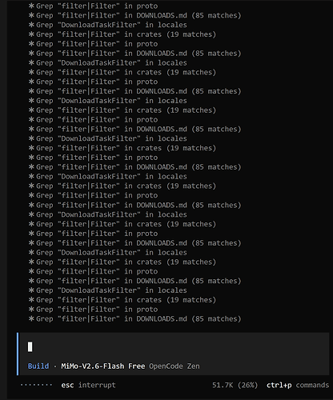Select the last Grep filter|Filter in proto line
Viewport: 333px width, 400px height.
(93, 310)
